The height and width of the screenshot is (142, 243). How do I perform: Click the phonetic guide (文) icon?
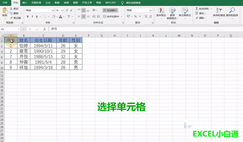69,17
